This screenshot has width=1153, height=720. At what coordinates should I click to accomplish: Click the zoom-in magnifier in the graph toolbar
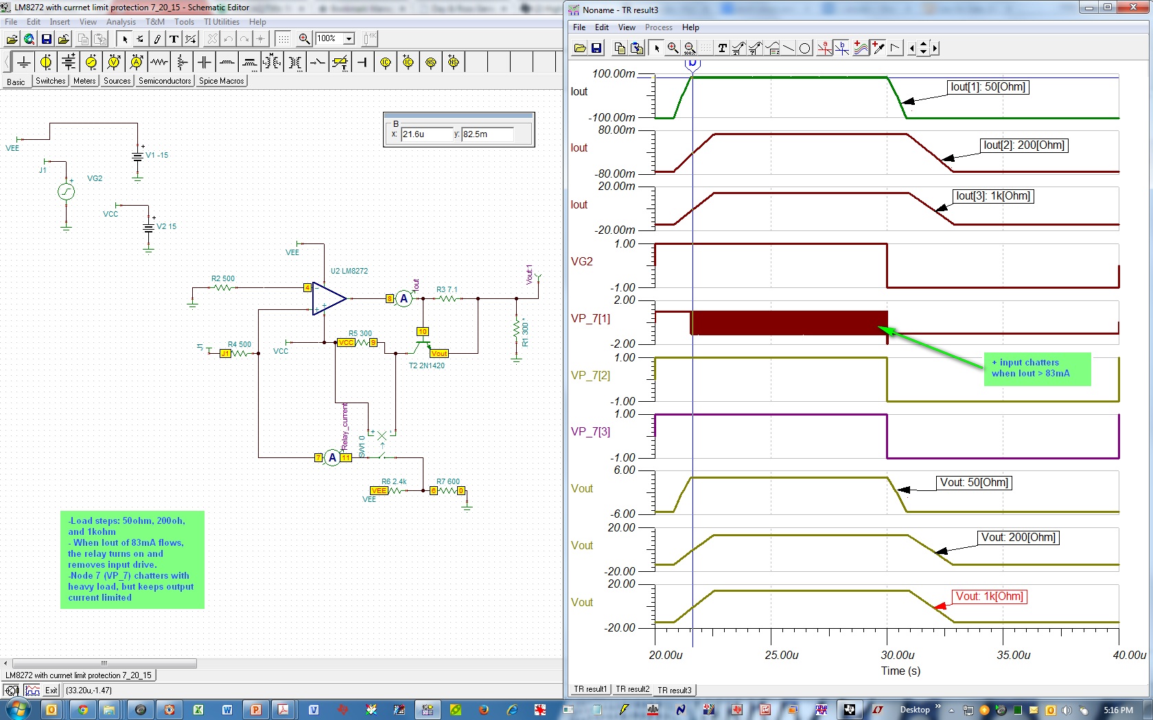[673, 48]
